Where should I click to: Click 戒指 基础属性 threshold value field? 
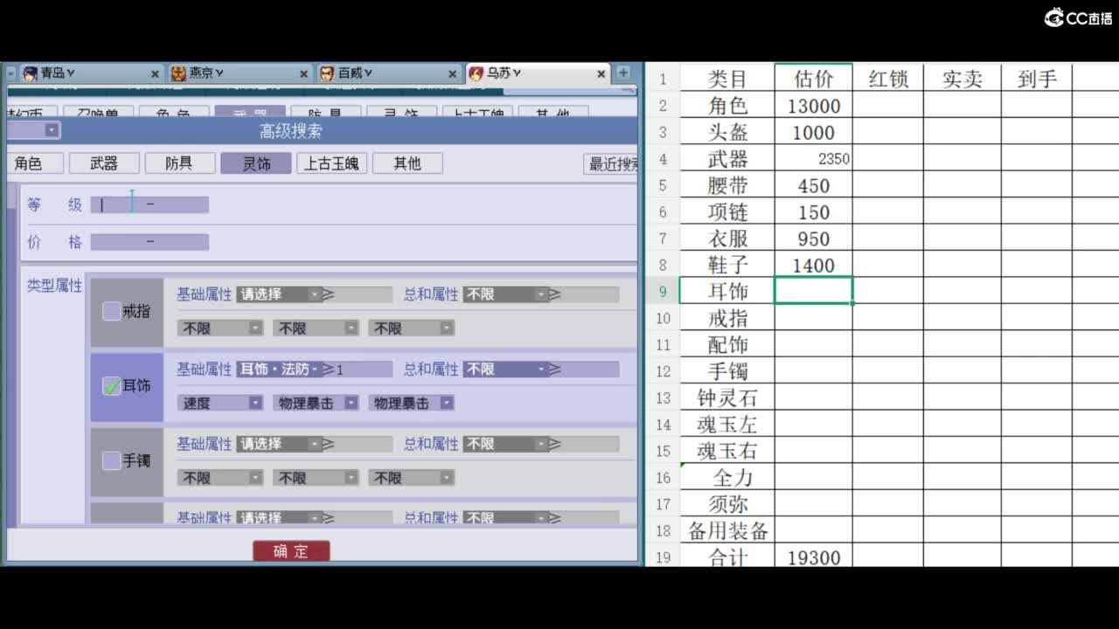click(x=364, y=294)
